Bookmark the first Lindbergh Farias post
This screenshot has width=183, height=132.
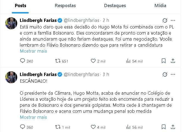point(164,61)
